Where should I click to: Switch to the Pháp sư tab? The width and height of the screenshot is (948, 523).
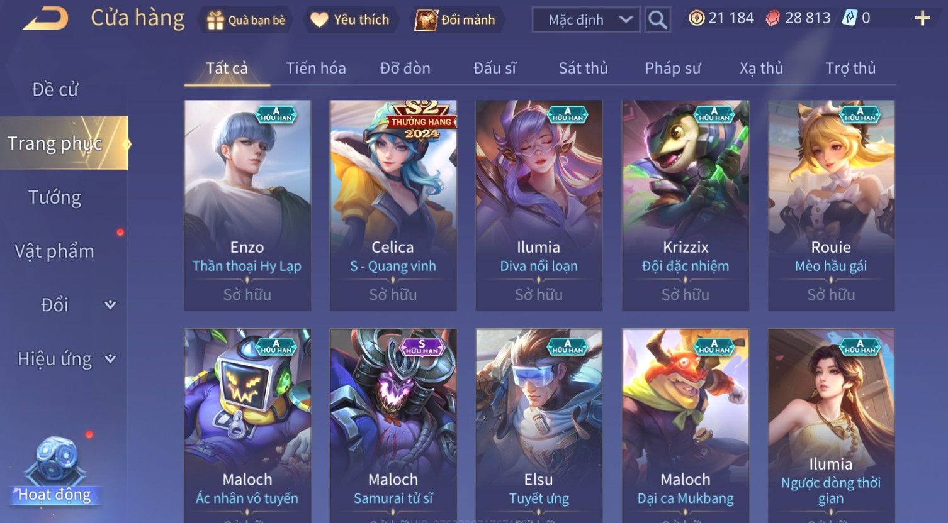[x=672, y=68]
